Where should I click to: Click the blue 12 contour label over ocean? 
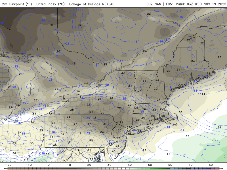coord(217,108)
